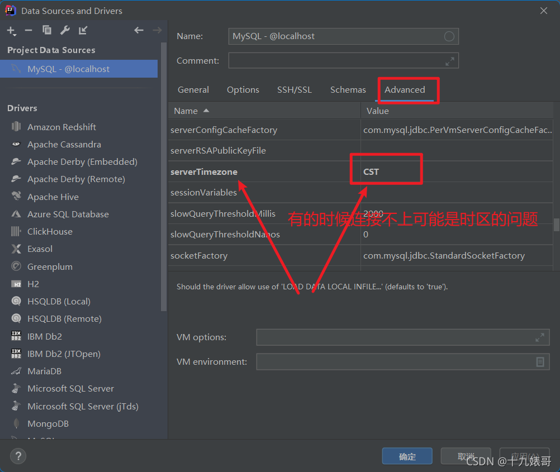The width and height of the screenshot is (560, 472).
Task: Select the sessionVariables property row
Action: point(360,193)
